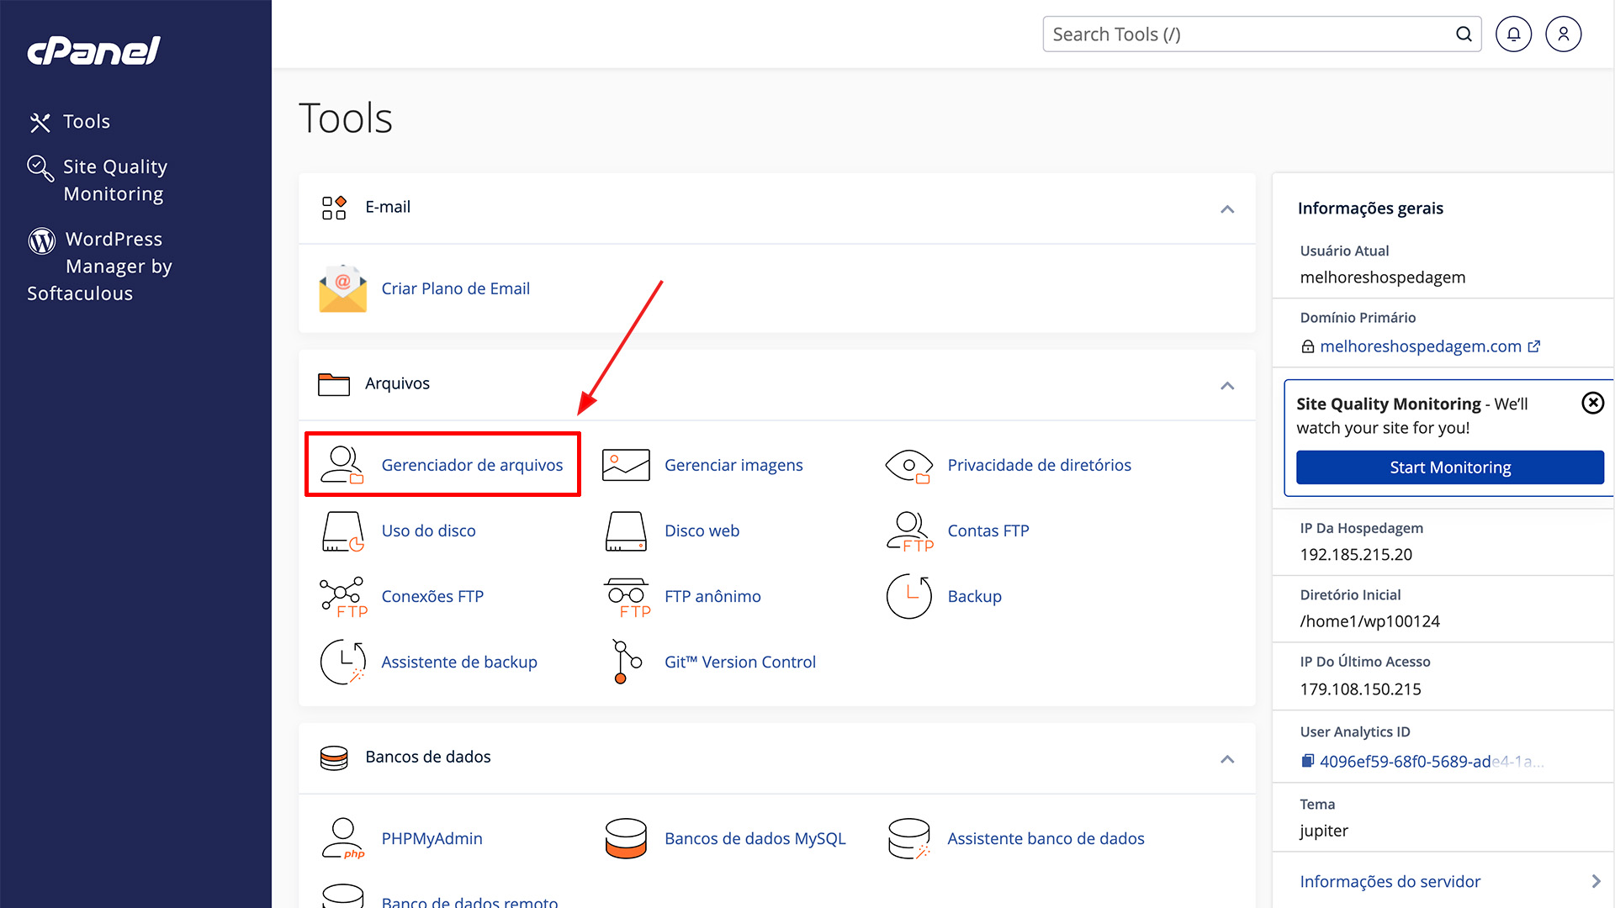Screen dimensions: 1615x908
Task: Click the Gerenciador de arquivos icon
Action: pos(342,465)
